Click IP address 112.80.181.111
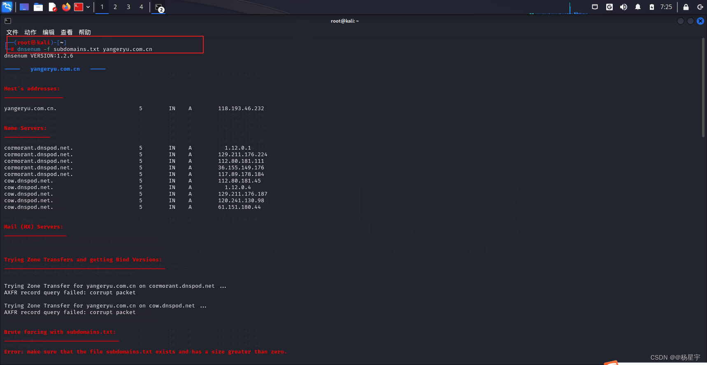This screenshot has height=365, width=707. [241, 161]
